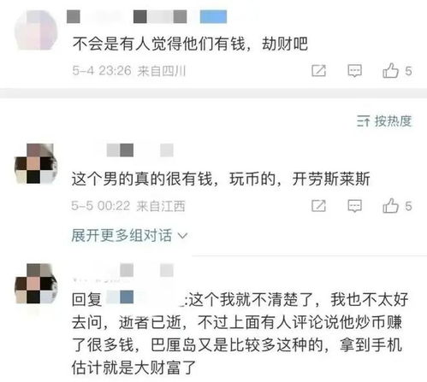This screenshot has width=427, height=382.
Task: Open reply icon on Jiangxi comment
Action: point(354,206)
